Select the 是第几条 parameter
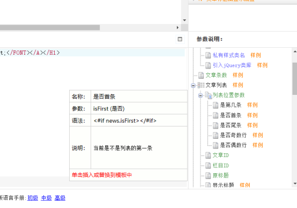Viewport: 297px width, 208px height. pyautogui.click(x=231, y=105)
